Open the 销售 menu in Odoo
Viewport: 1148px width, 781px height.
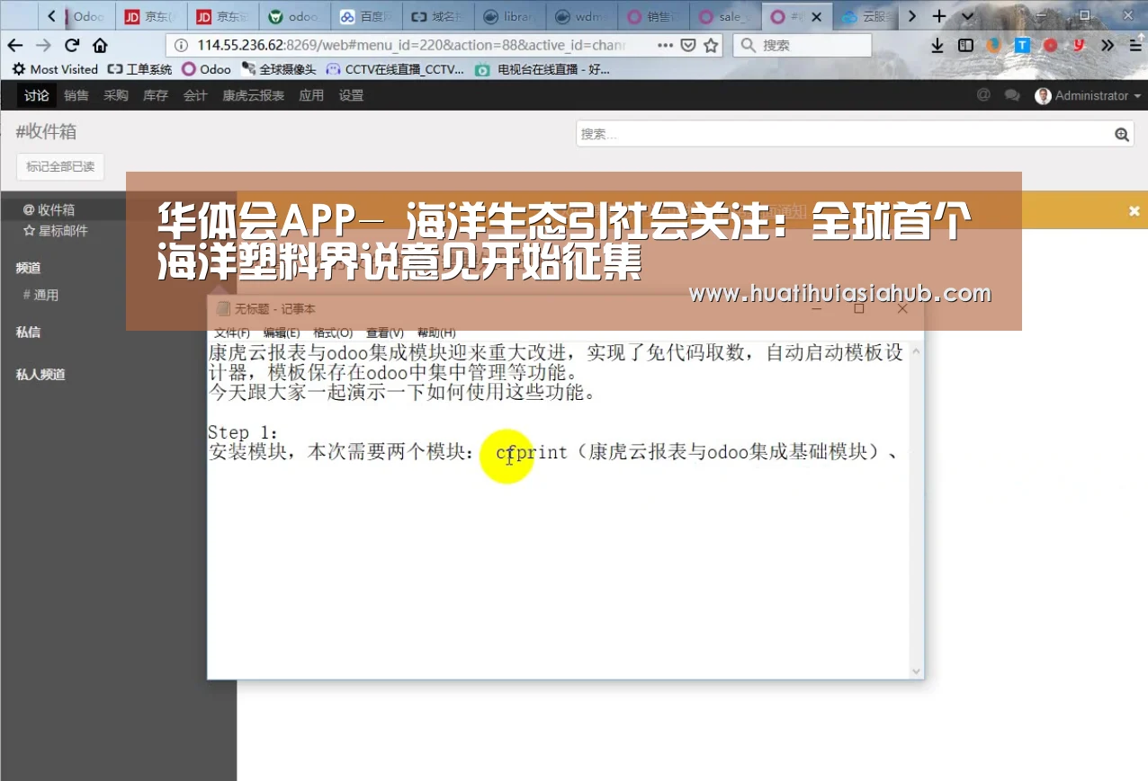76,95
